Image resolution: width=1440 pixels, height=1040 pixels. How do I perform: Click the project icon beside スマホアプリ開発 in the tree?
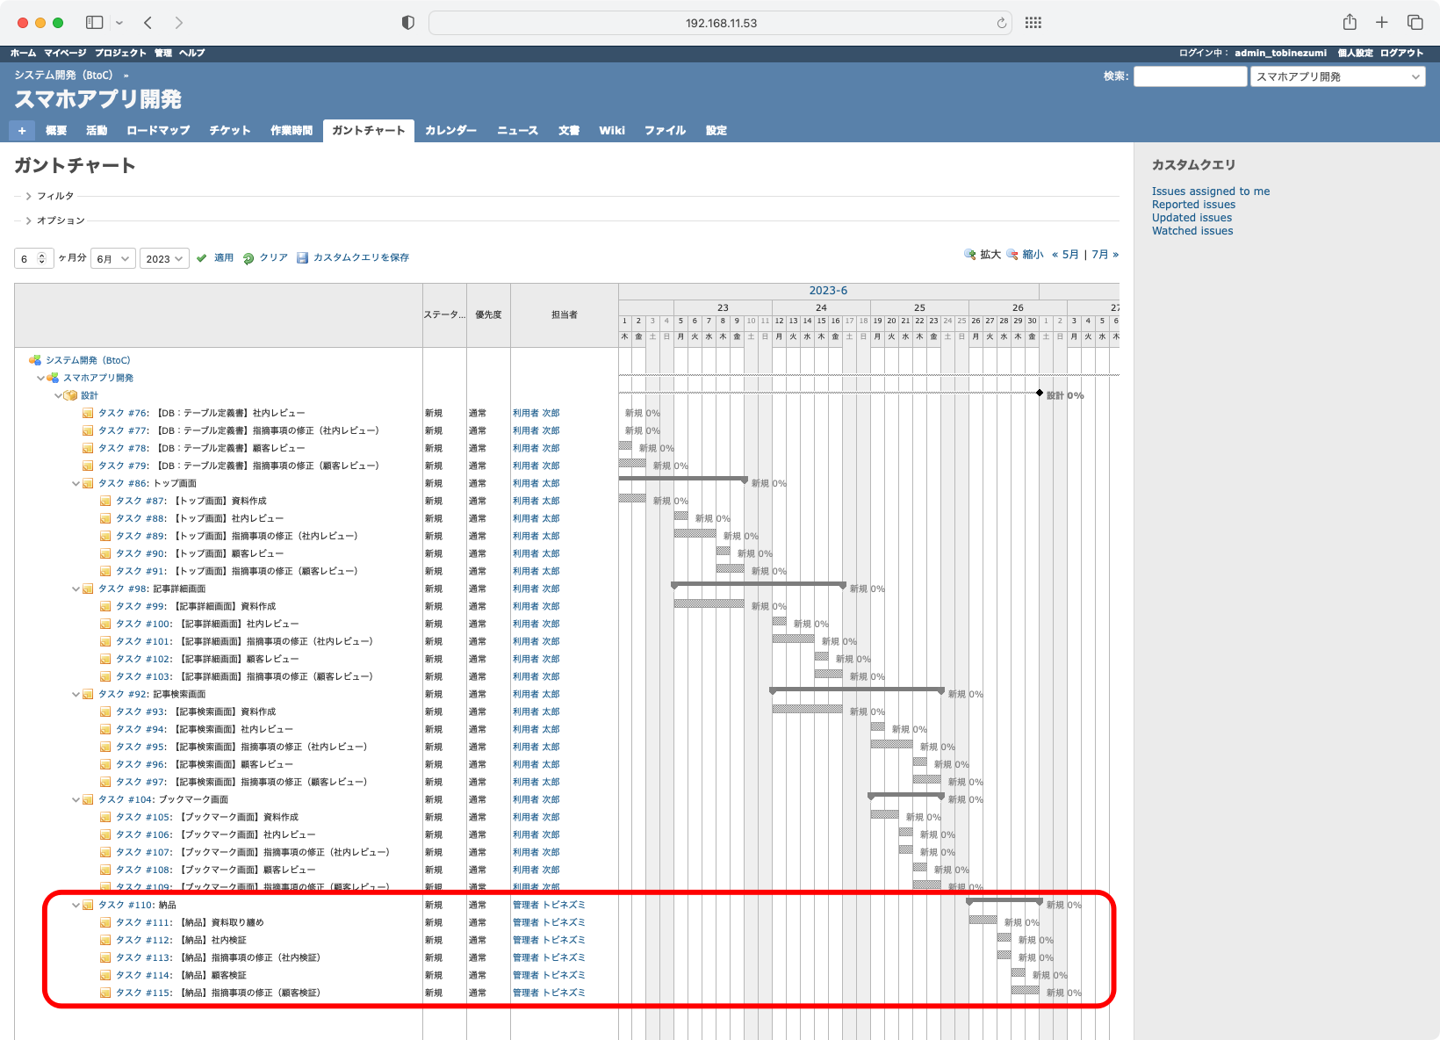click(54, 378)
